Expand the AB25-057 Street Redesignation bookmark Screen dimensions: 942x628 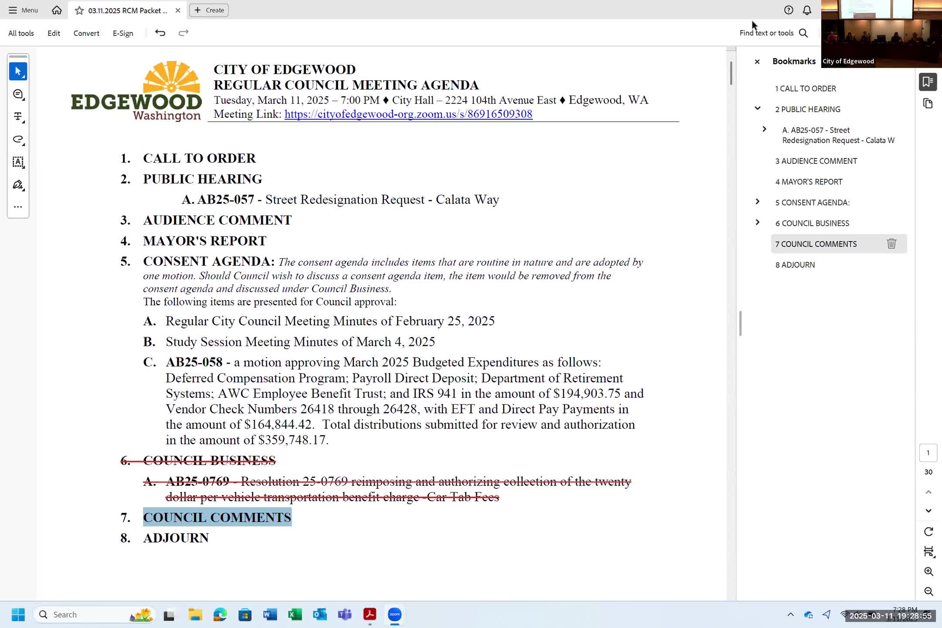[x=764, y=129]
